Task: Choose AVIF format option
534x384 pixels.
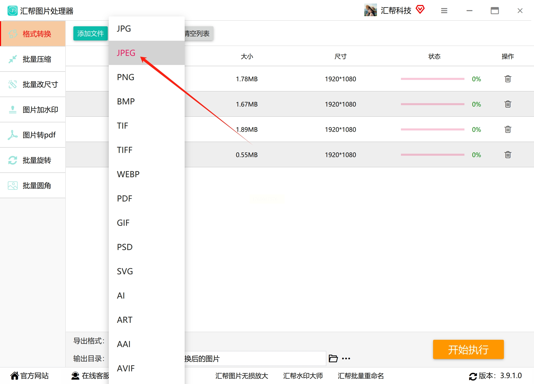Action: [126, 368]
